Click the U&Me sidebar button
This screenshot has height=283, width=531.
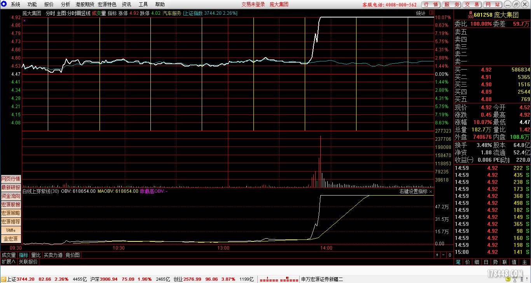(x=11, y=230)
